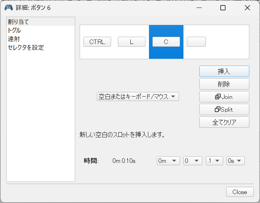Open the 0m minutes dropdown

[x=168, y=161]
